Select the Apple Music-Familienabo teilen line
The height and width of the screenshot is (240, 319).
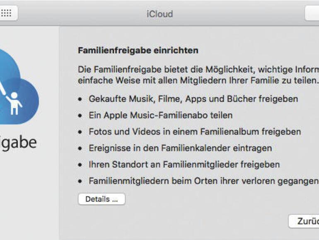point(160,115)
